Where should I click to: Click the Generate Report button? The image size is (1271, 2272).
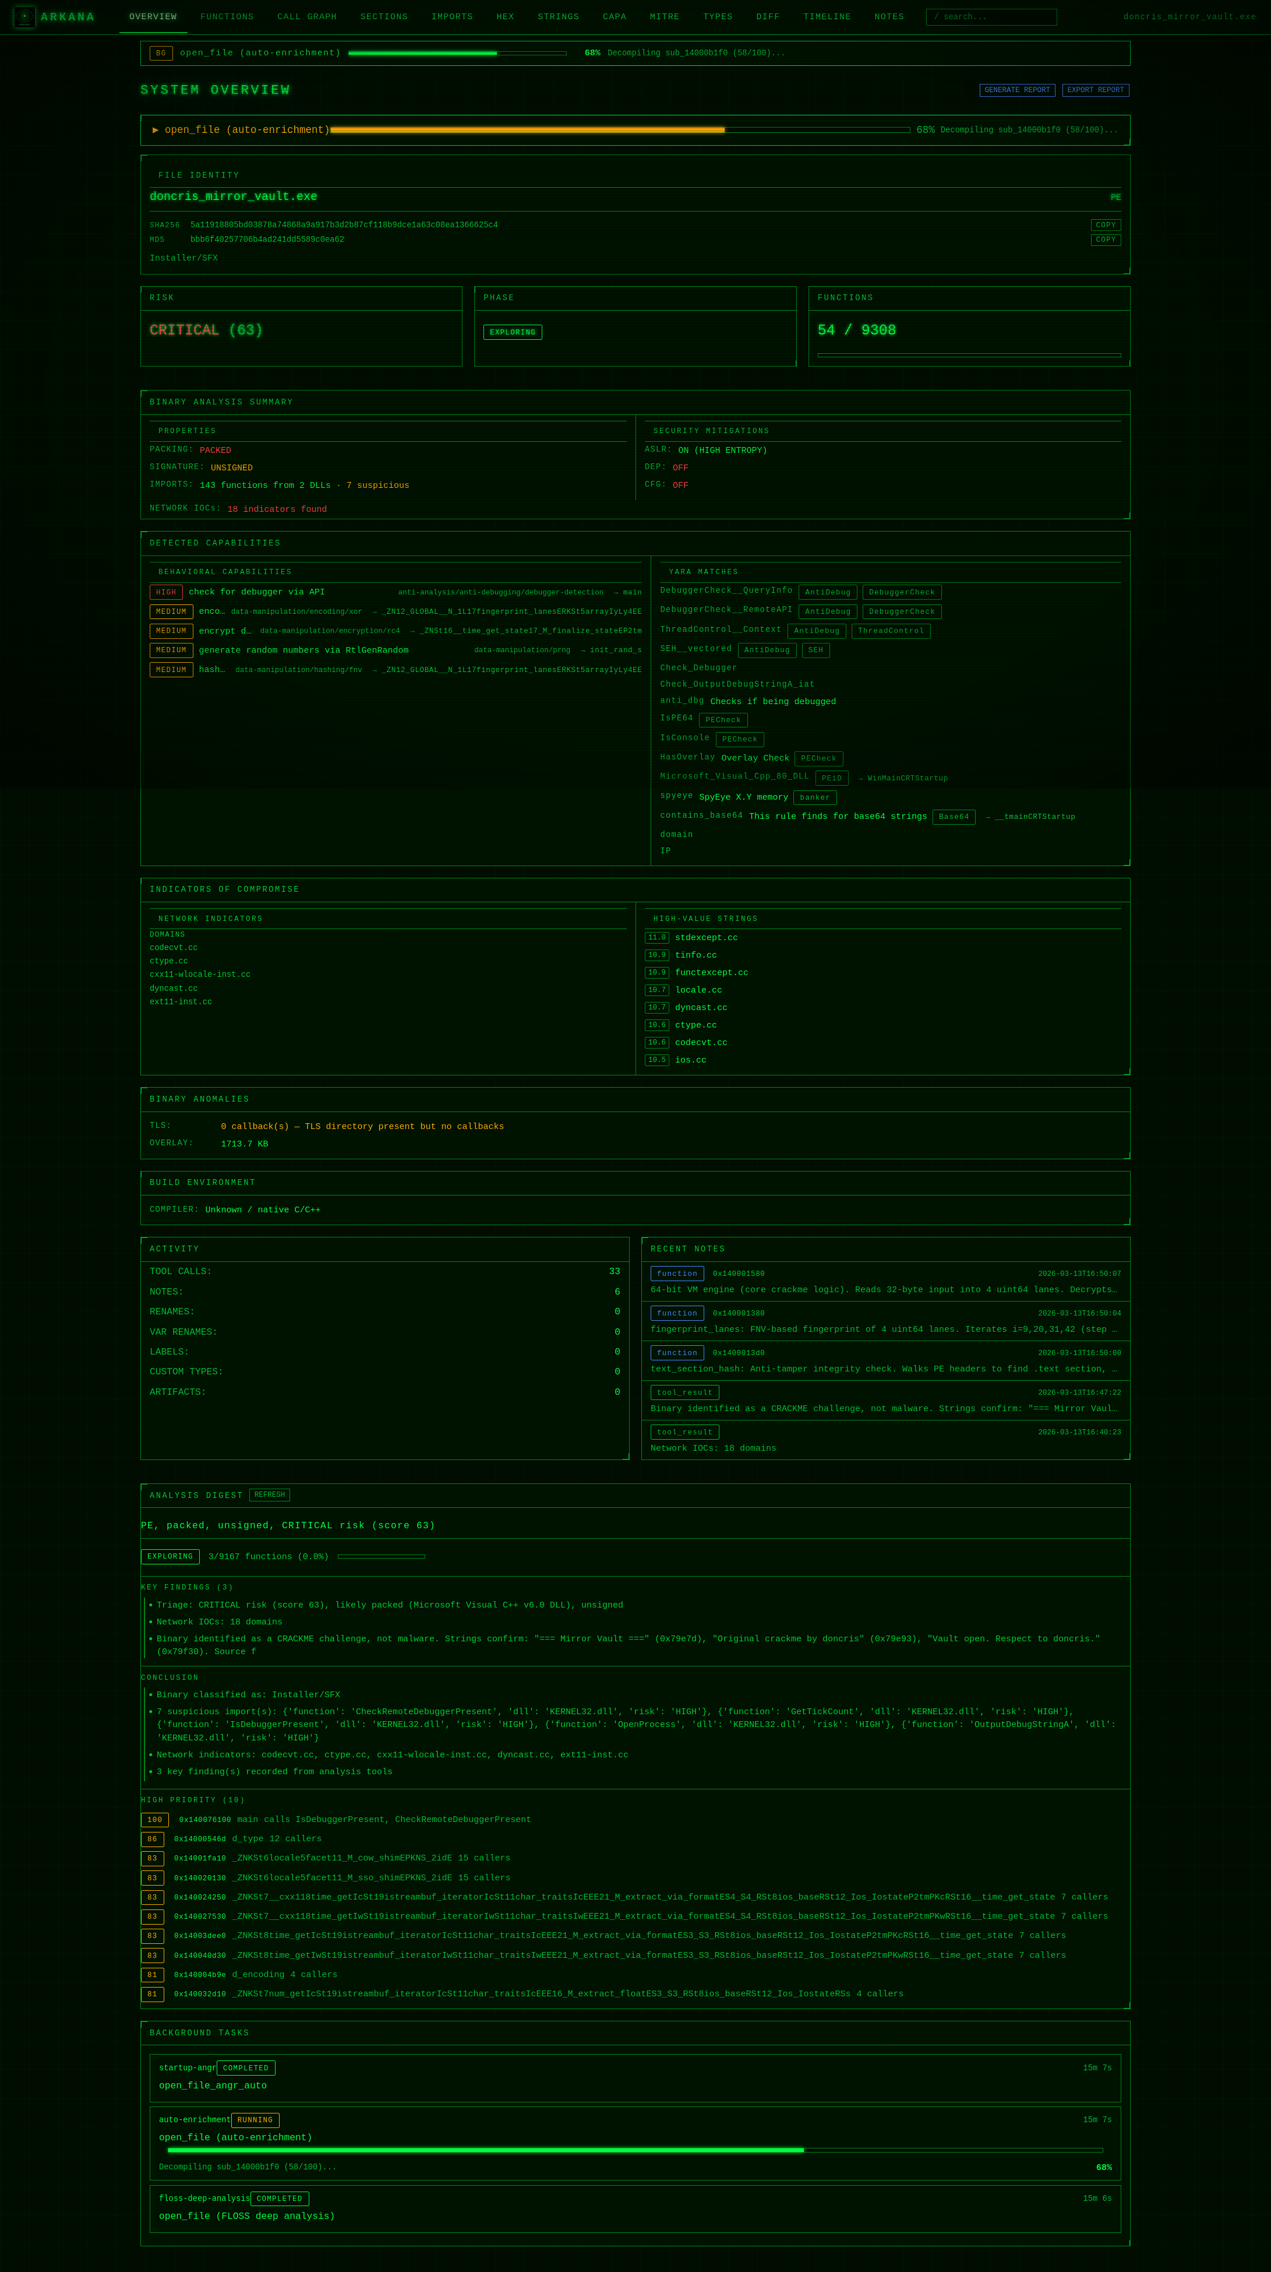pyautogui.click(x=1016, y=90)
